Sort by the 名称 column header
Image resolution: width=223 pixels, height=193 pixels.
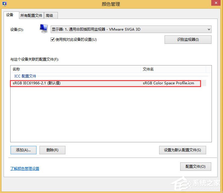click(75, 69)
